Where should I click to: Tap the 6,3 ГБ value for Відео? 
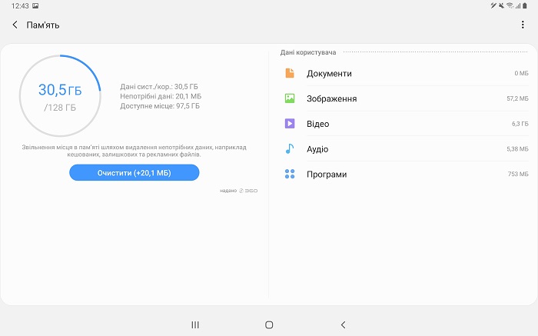tap(520, 124)
